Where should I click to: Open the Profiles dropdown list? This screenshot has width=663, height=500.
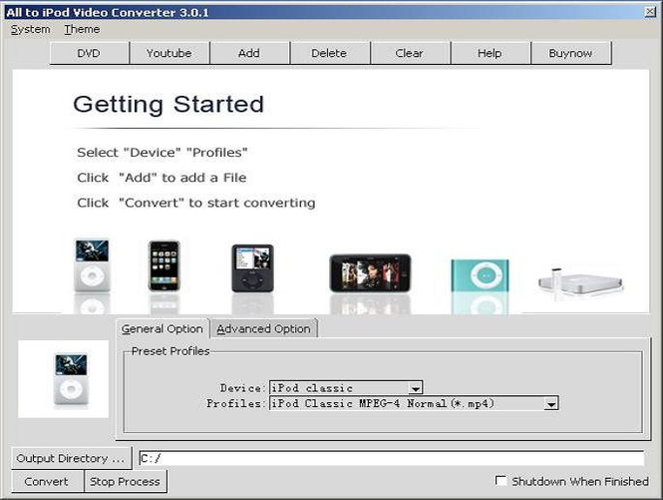(550, 403)
